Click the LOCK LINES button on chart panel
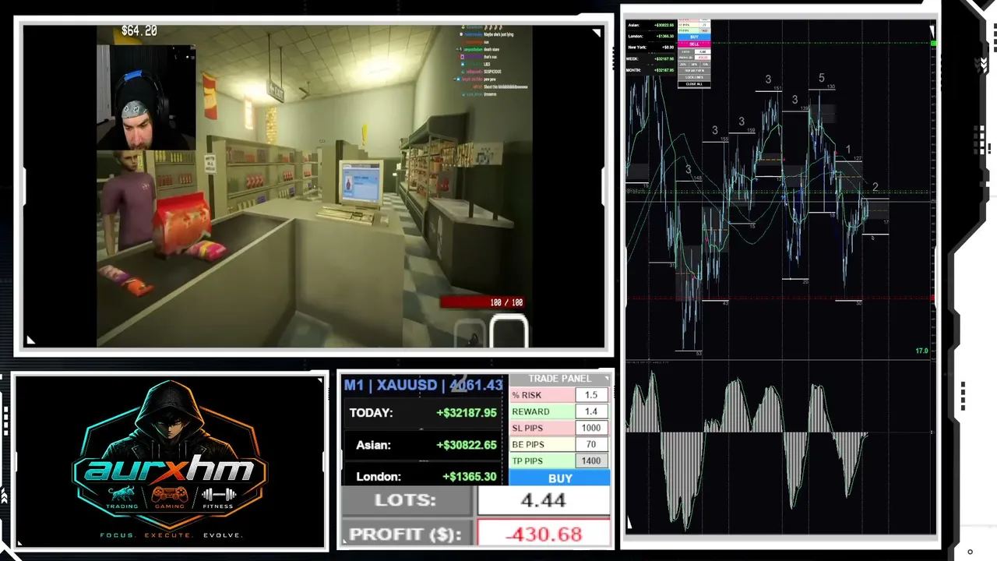Screen dimensions: 997x561 [694, 77]
